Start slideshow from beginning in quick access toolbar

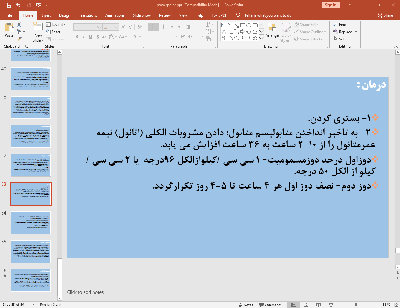coord(38,5)
